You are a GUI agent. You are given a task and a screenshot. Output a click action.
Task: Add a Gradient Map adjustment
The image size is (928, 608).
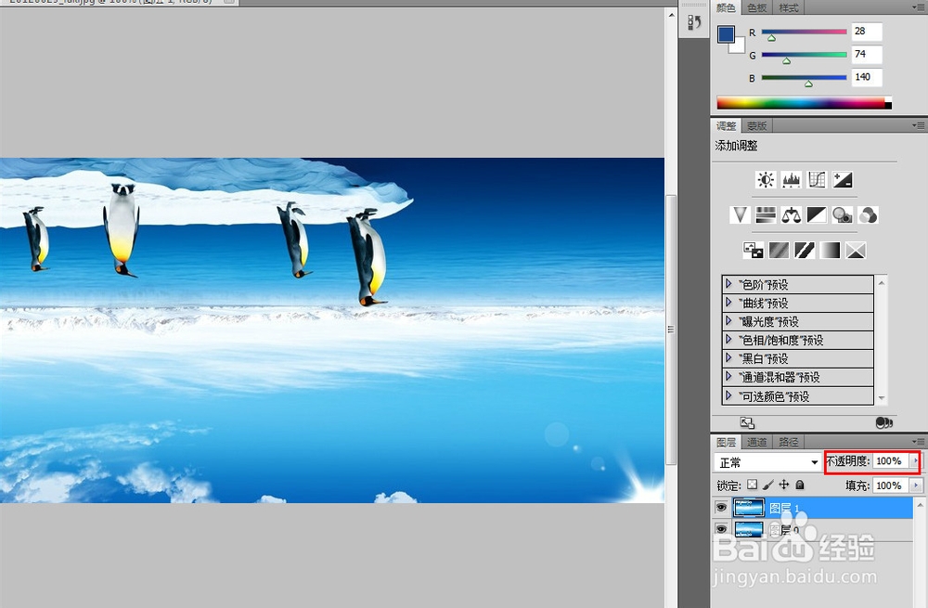pos(830,251)
